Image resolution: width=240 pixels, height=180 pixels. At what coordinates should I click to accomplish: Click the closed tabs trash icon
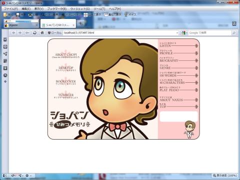click(x=234, y=23)
